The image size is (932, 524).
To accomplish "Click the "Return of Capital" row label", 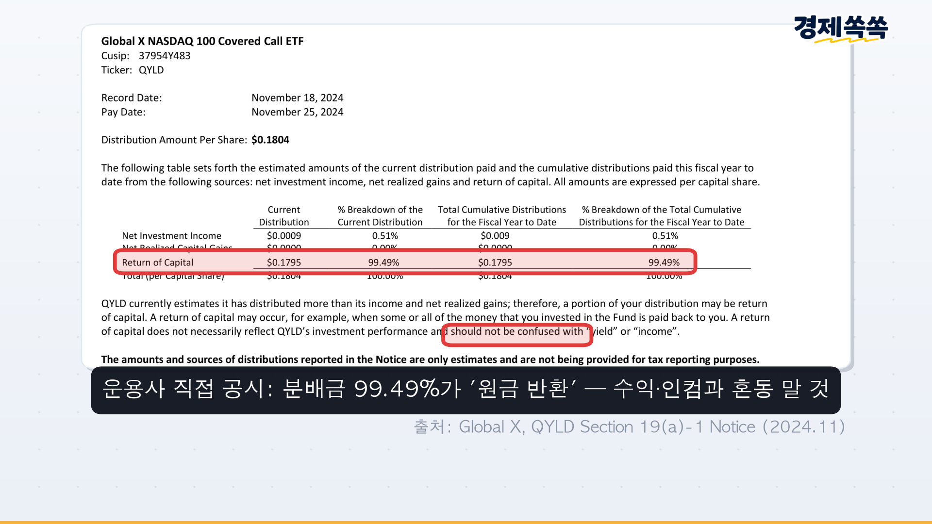I will [x=157, y=262].
